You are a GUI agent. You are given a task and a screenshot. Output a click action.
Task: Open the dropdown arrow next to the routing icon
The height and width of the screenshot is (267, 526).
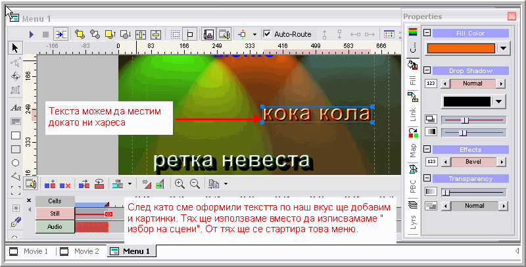[254, 34]
